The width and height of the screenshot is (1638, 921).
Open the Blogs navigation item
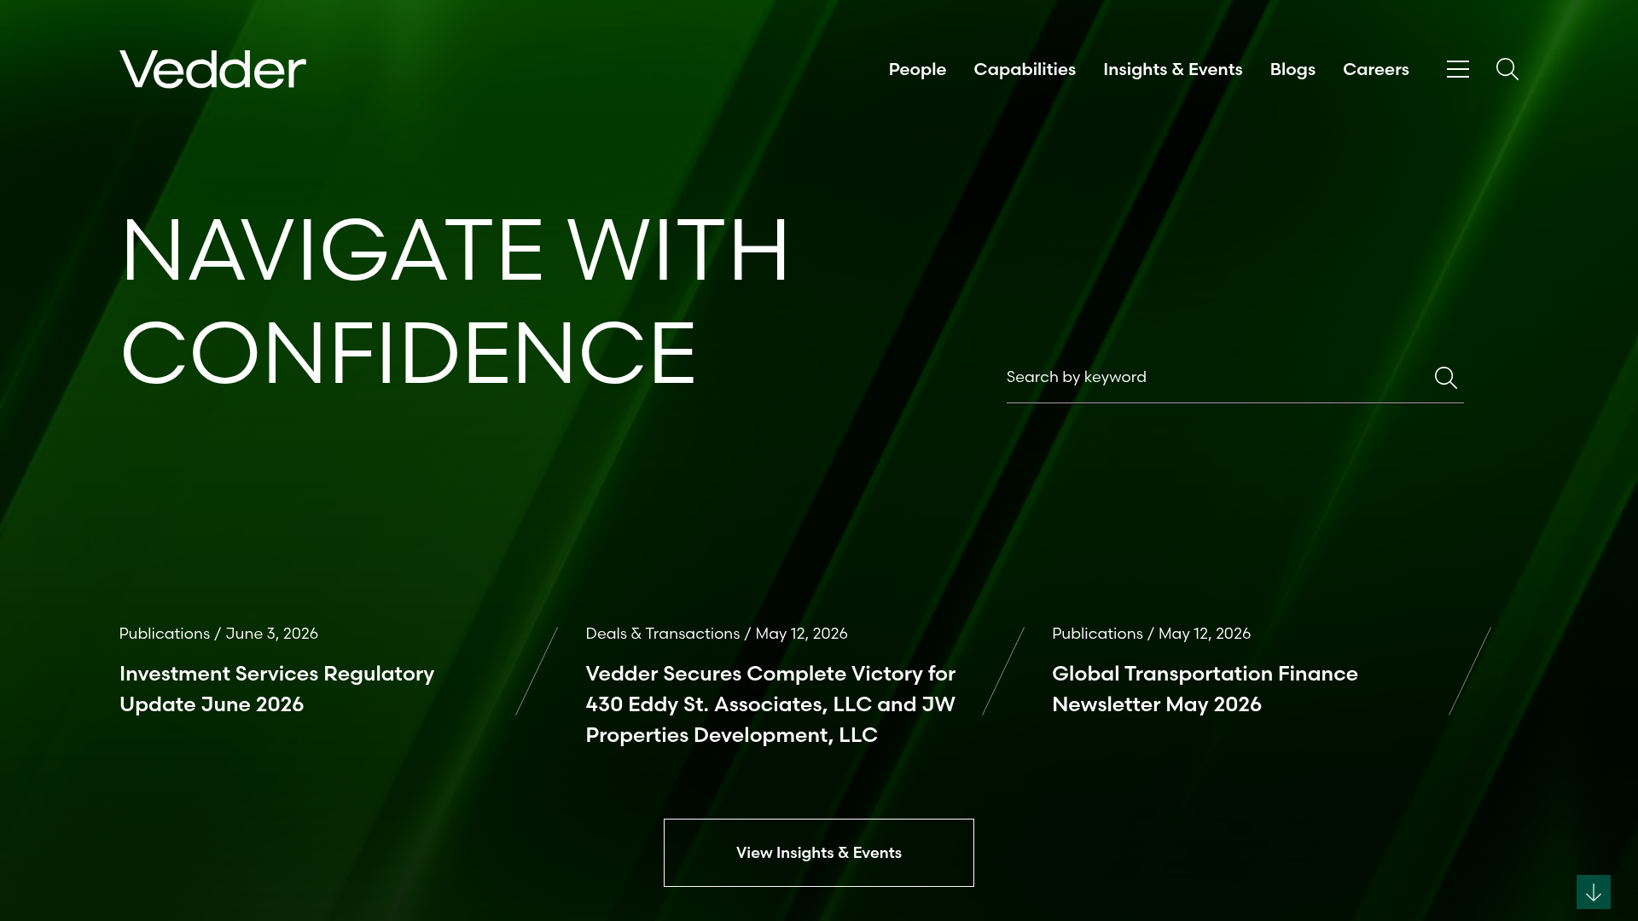pos(1292,69)
